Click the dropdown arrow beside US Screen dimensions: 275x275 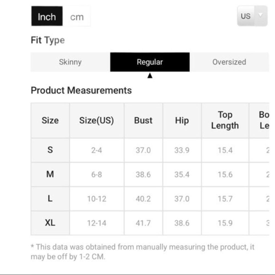tap(260, 15)
